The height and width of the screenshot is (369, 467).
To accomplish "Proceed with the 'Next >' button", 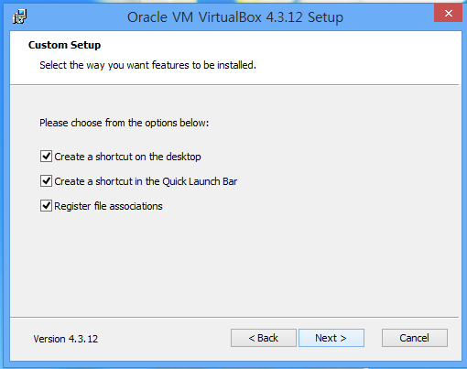I will click(331, 338).
